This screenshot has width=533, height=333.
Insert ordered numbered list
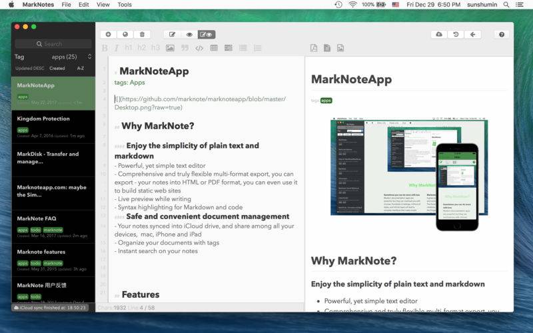pyautogui.click(x=258, y=48)
